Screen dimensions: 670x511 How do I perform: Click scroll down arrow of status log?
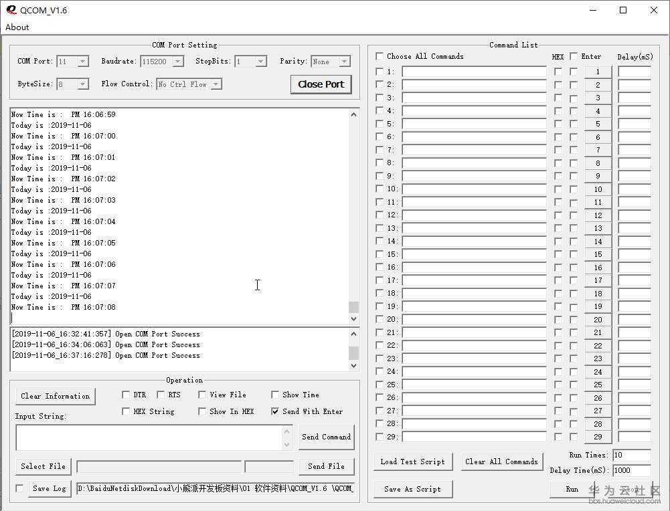(x=353, y=365)
